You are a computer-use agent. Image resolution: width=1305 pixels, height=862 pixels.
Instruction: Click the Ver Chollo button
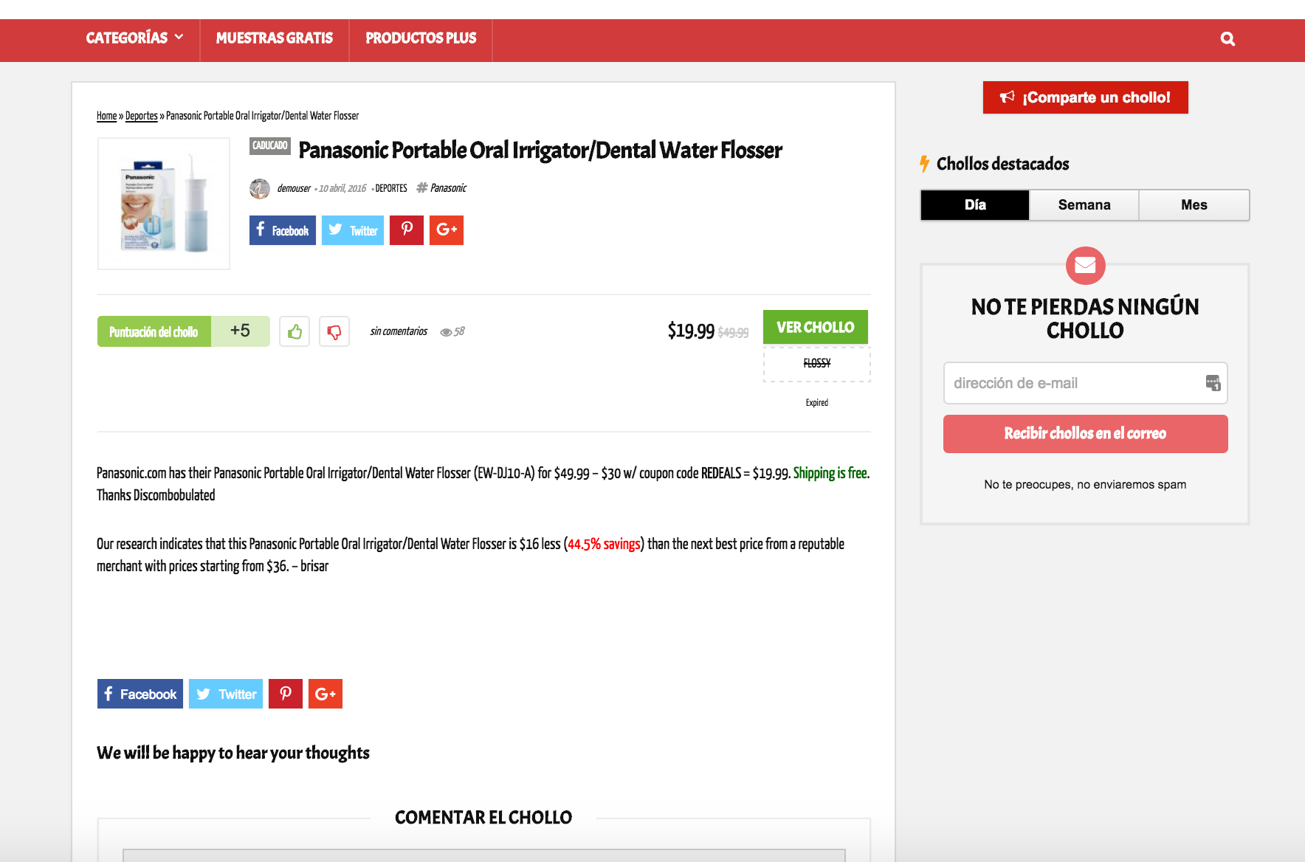tap(816, 327)
